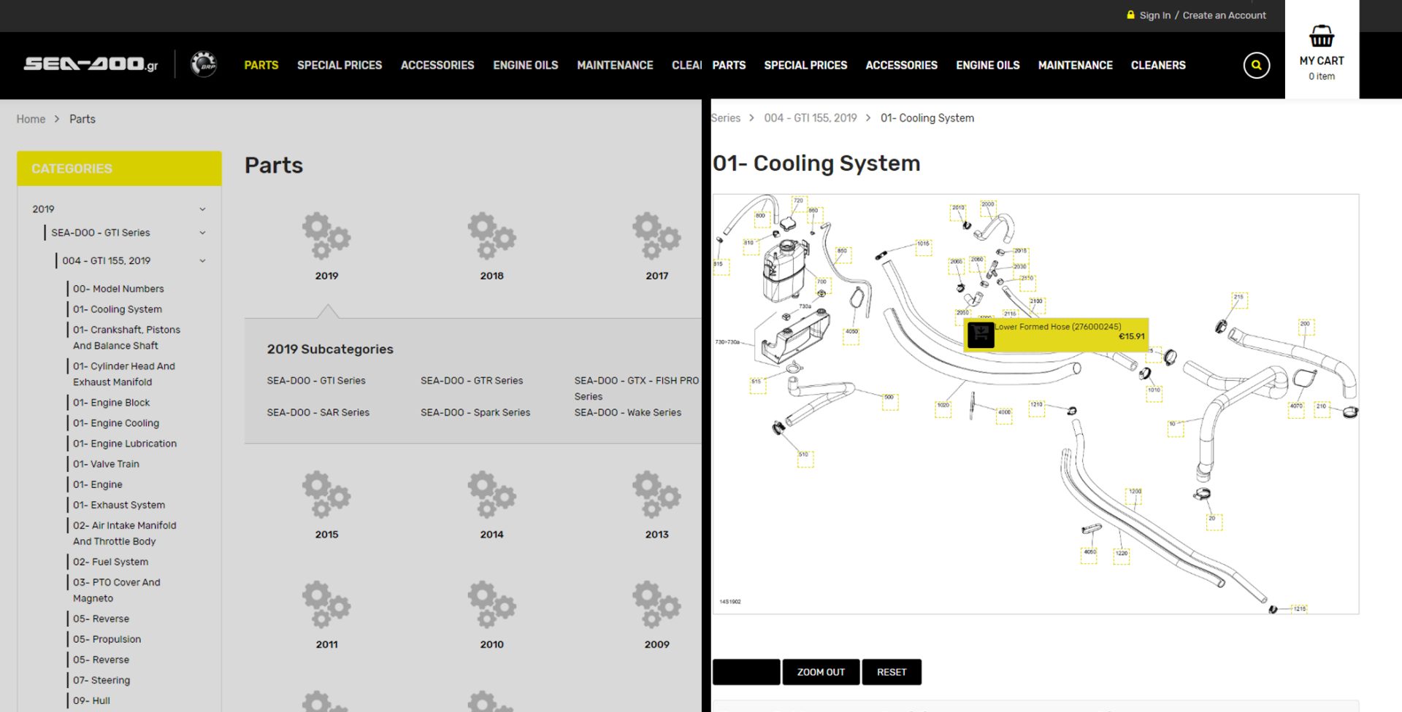The width and height of the screenshot is (1402, 712).
Task: Open SEA-DOO - GTR Series subcategory
Action: pos(472,381)
